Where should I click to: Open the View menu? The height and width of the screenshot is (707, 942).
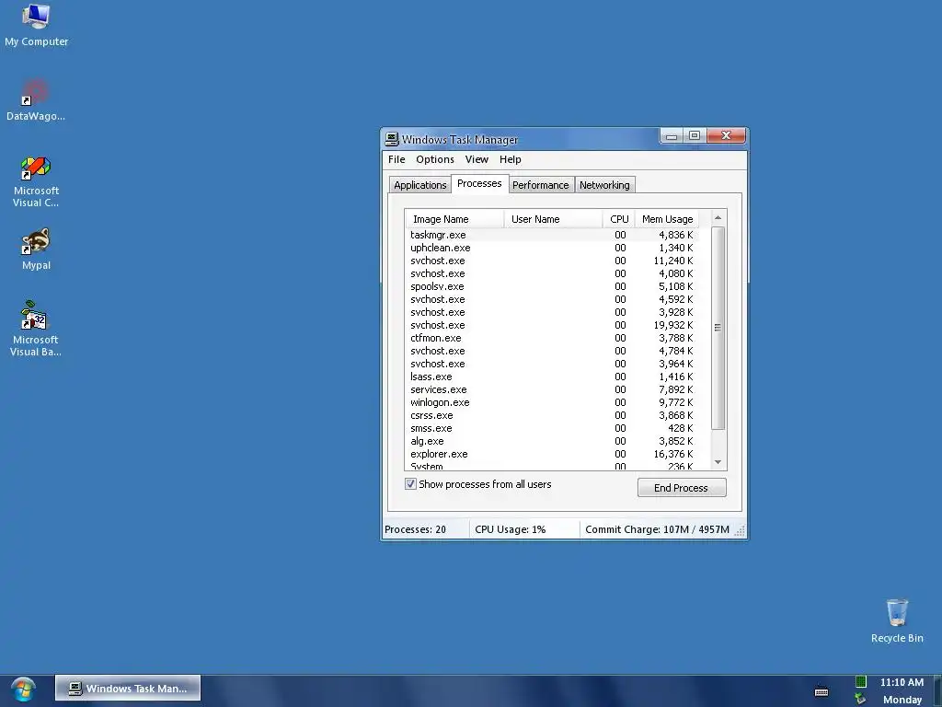click(477, 159)
